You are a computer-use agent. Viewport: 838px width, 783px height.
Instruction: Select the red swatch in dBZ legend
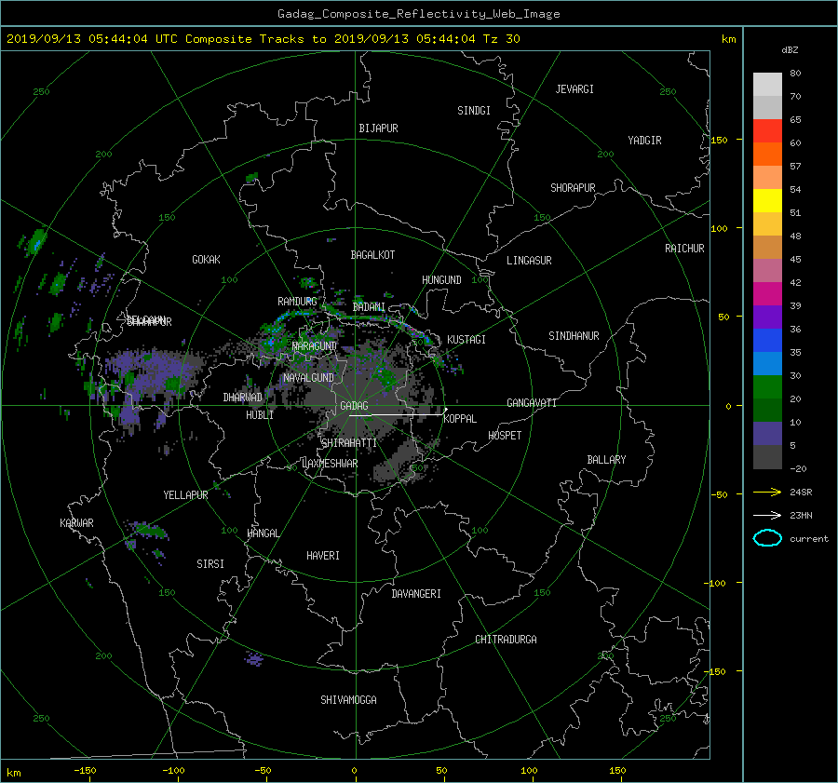(767, 131)
